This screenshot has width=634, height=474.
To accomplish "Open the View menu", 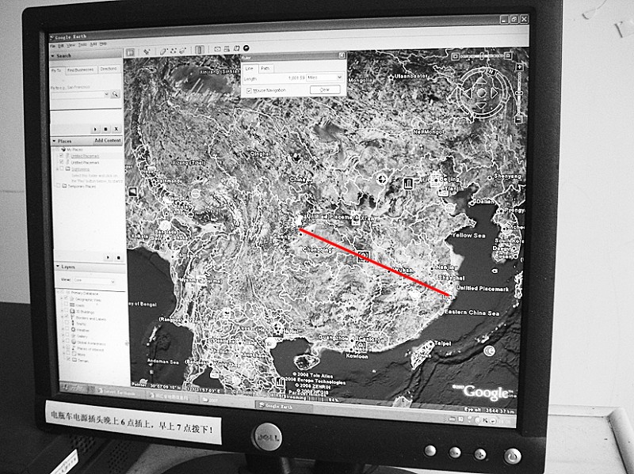I will (71, 45).
